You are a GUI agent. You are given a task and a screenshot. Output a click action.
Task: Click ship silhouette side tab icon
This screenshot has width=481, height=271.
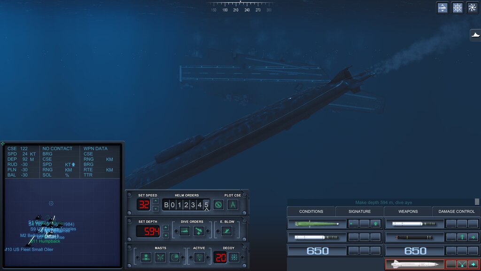pyautogui.click(x=475, y=35)
